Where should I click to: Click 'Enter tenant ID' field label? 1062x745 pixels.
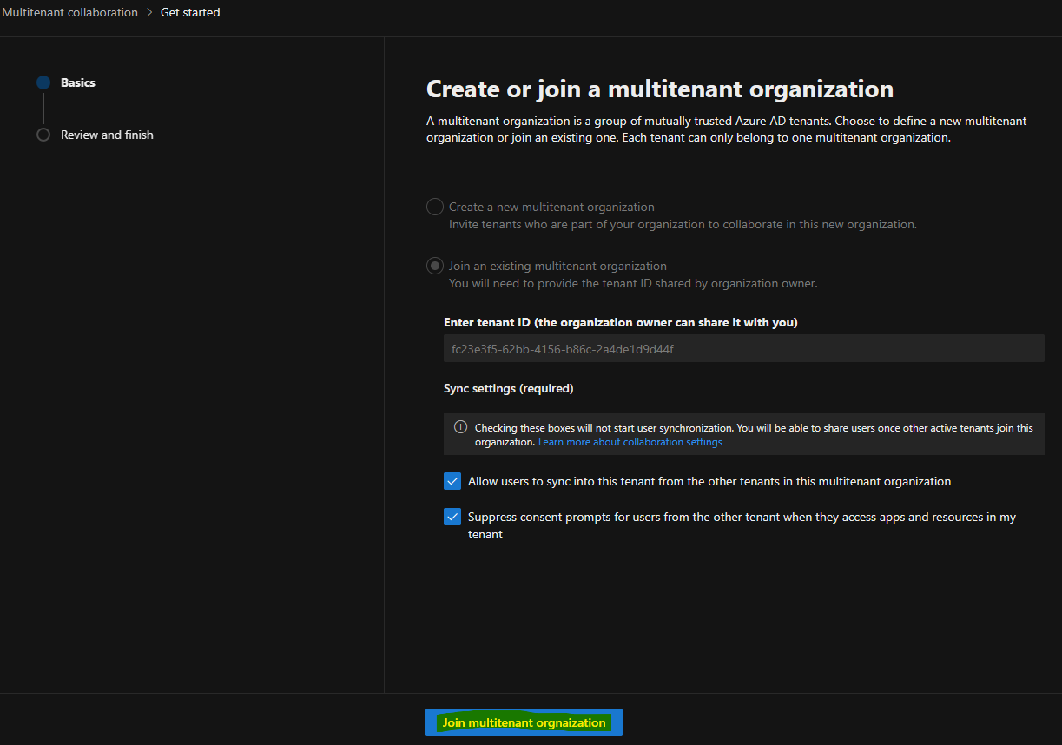click(621, 322)
